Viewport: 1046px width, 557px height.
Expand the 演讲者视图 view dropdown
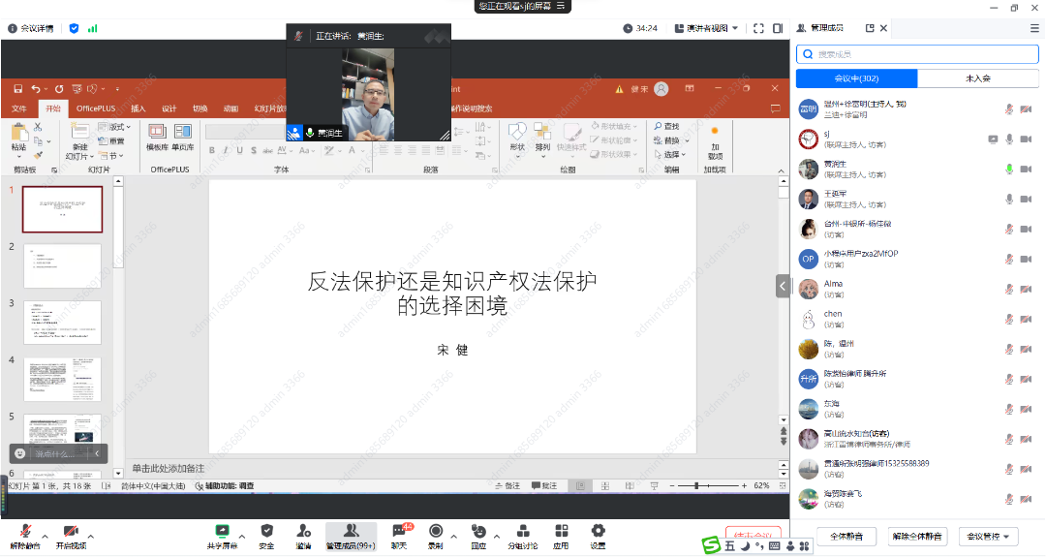point(712,28)
